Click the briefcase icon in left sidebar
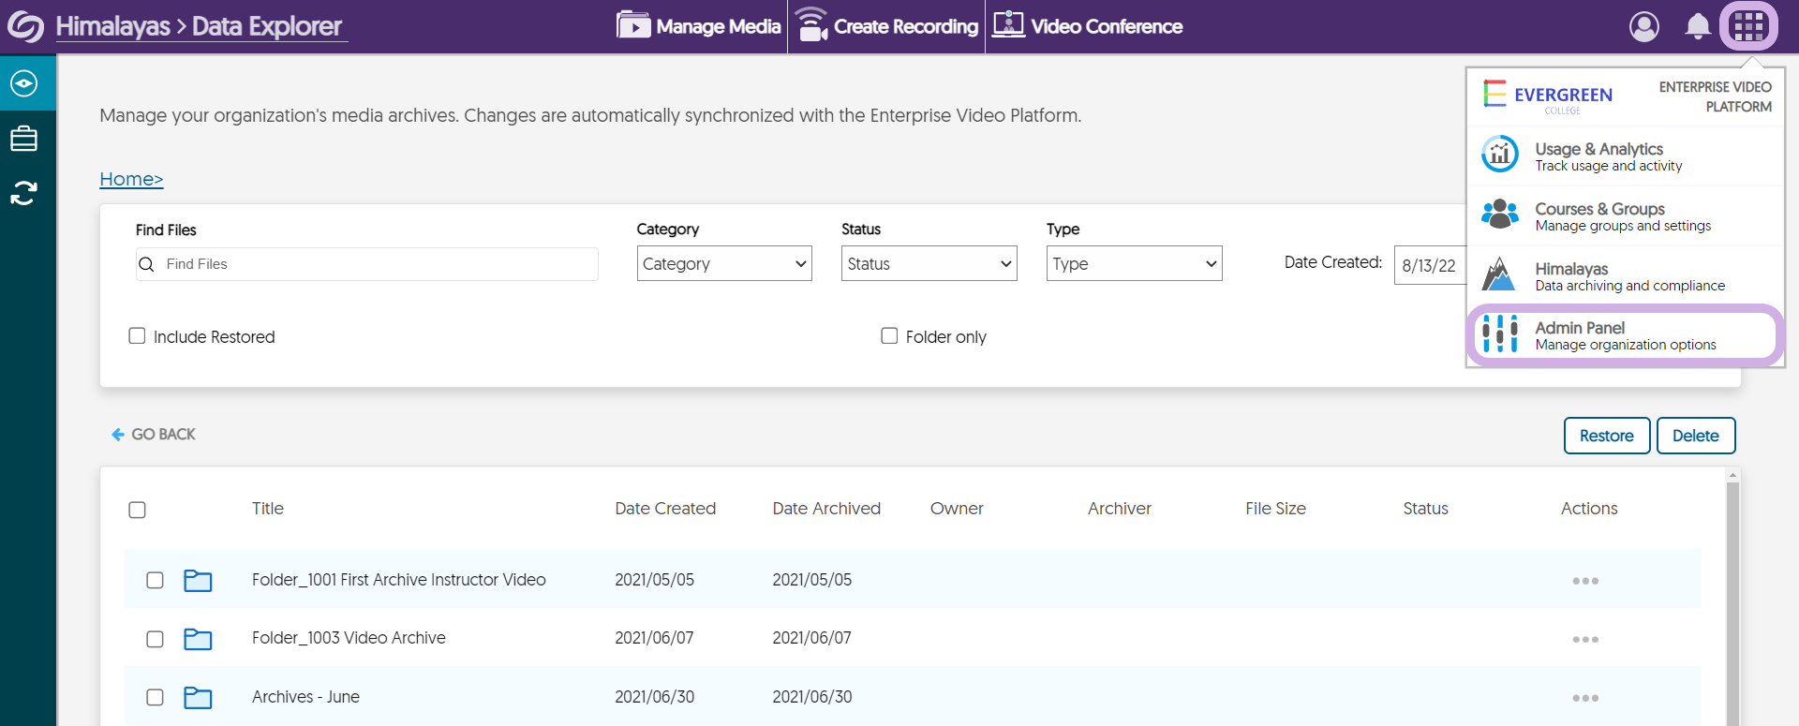This screenshot has height=726, width=1799. point(23,139)
